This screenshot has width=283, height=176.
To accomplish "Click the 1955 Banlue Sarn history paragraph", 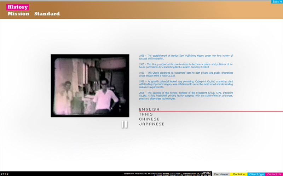I will coord(186,57).
